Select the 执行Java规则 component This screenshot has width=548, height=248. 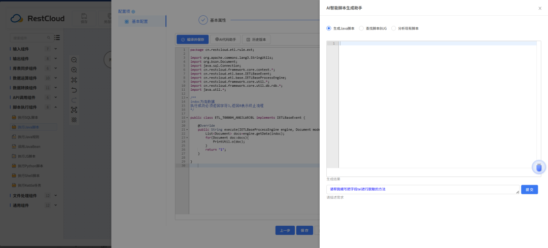[x=25, y=137]
